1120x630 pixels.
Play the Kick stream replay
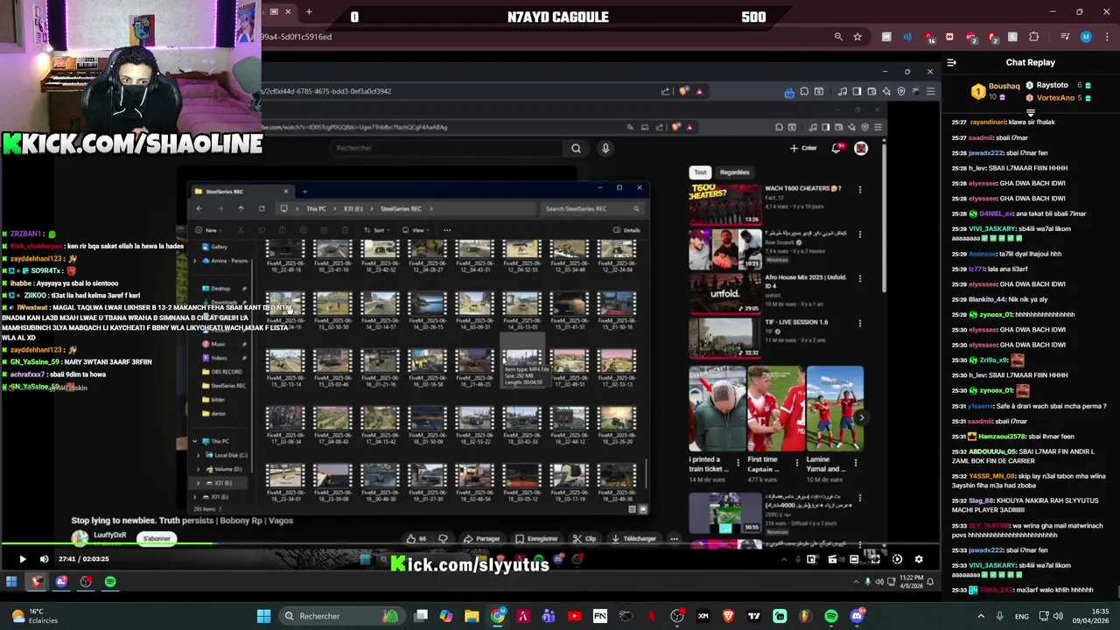(x=23, y=559)
